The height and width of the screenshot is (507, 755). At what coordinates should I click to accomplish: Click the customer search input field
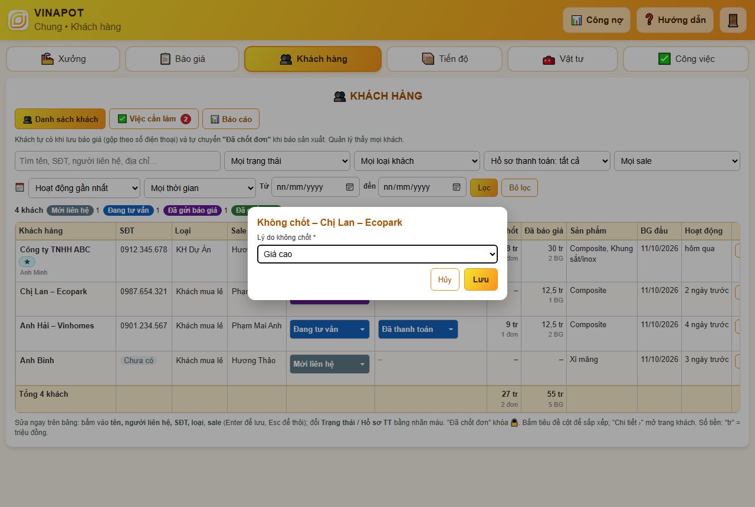coord(117,161)
